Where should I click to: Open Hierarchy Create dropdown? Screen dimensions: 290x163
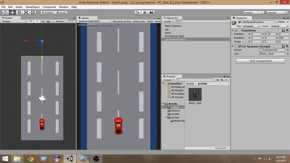[x=168, y=21]
